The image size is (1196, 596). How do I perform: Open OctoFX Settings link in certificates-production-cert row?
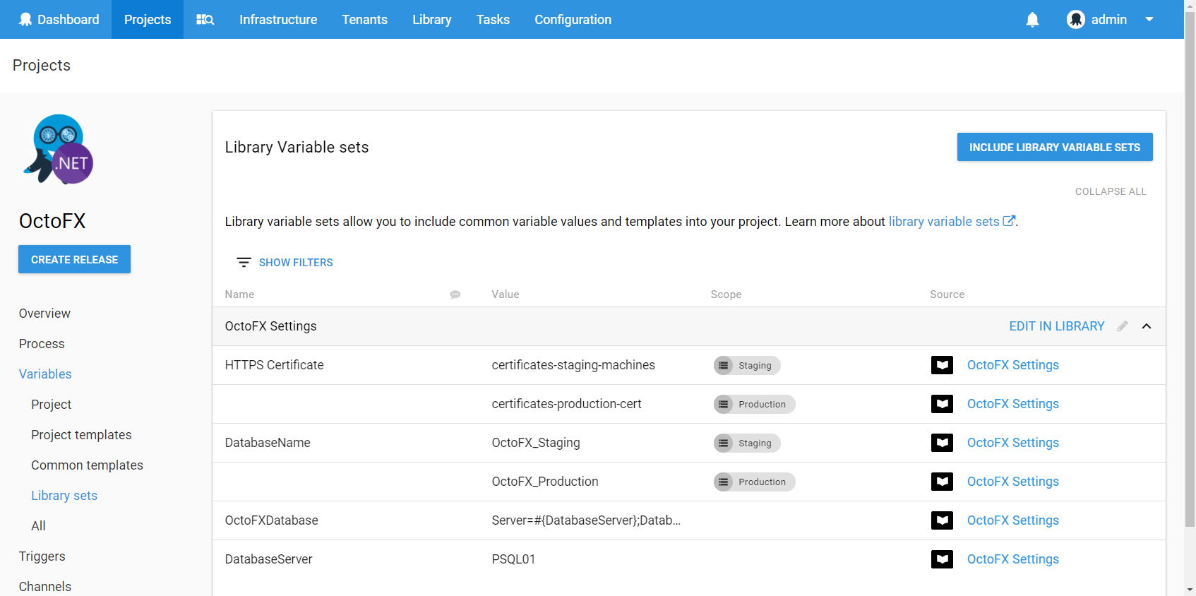[1013, 404]
